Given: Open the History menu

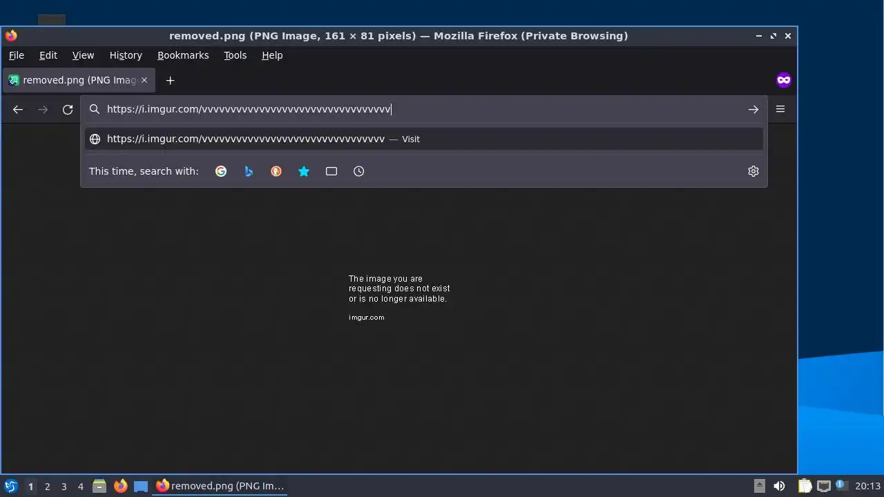Looking at the screenshot, I should [x=126, y=55].
